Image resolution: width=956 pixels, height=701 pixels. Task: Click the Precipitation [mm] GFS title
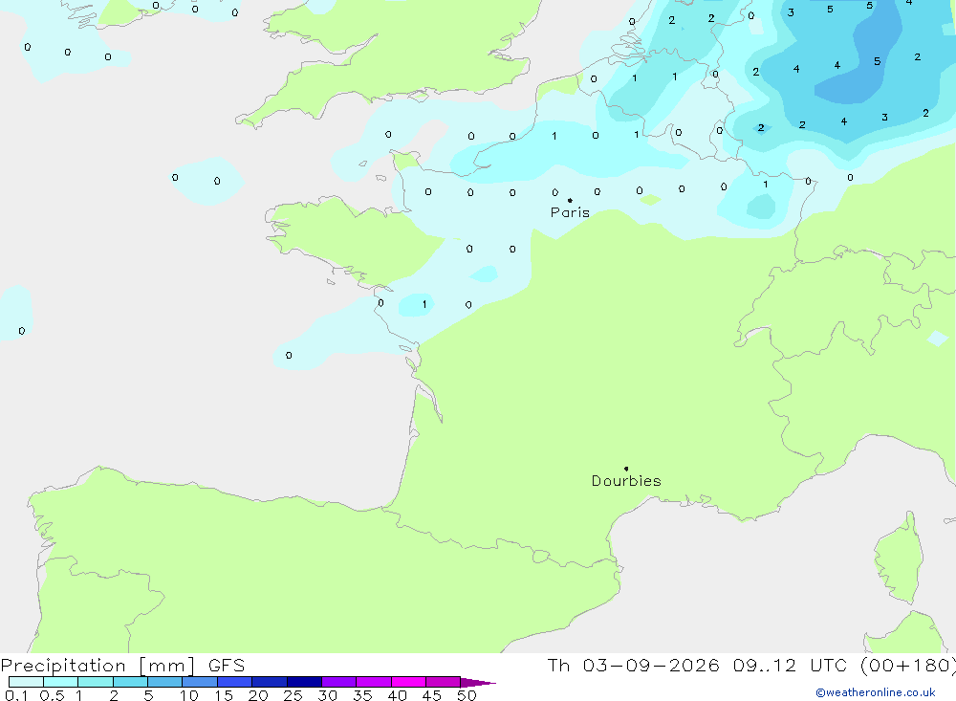coord(122,665)
